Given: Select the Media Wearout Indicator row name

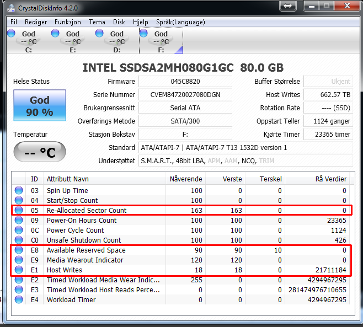Looking at the screenshot, I should pos(85,260).
